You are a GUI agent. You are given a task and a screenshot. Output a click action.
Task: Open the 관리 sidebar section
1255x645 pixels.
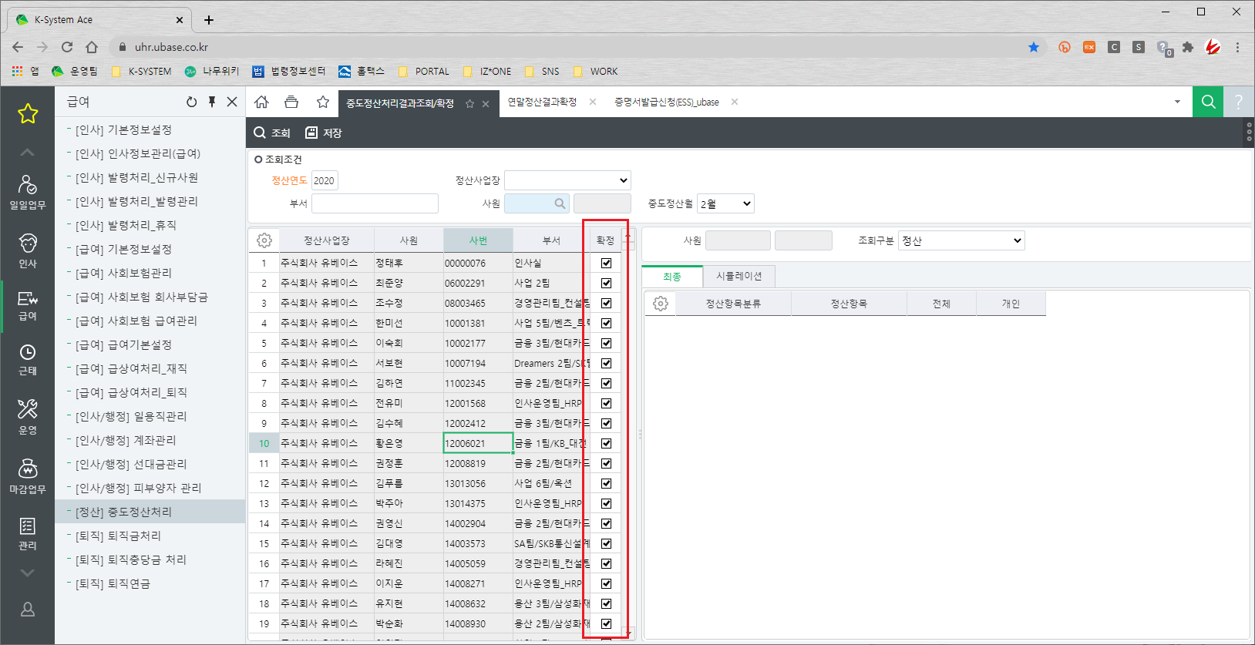(x=28, y=534)
